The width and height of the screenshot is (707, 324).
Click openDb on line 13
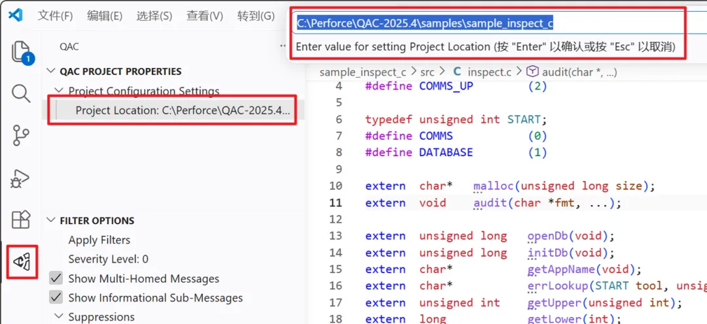[x=548, y=236]
